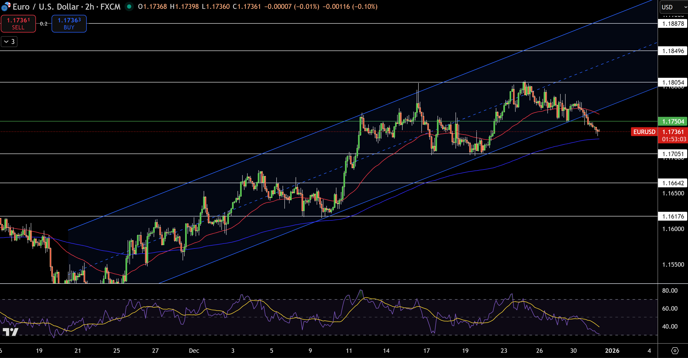Screen dimensions: 688x358
Task: Click the 80.00 RSI scale value
Action: click(670, 291)
